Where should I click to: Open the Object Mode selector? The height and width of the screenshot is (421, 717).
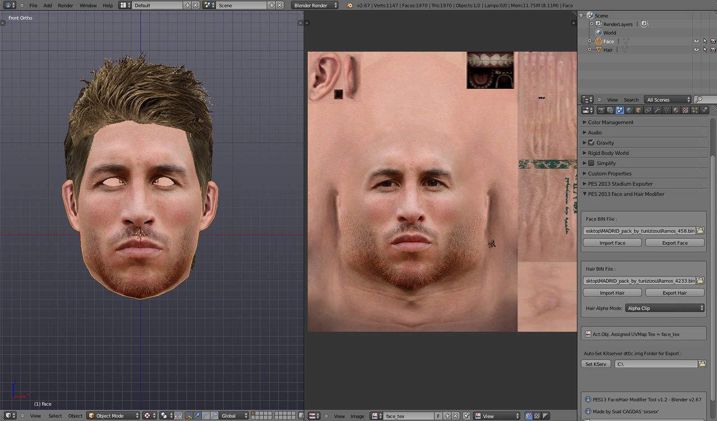[x=113, y=416]
